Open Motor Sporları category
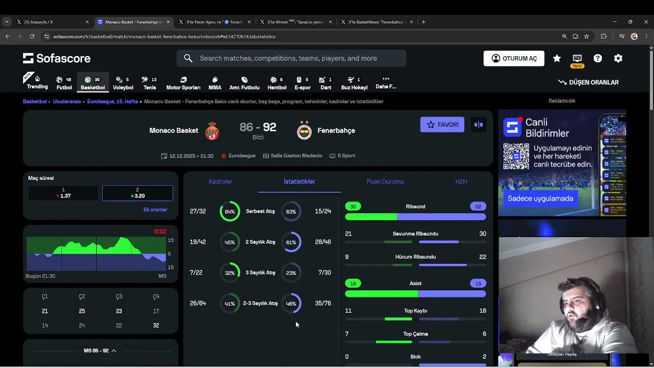 click(183, 83)
